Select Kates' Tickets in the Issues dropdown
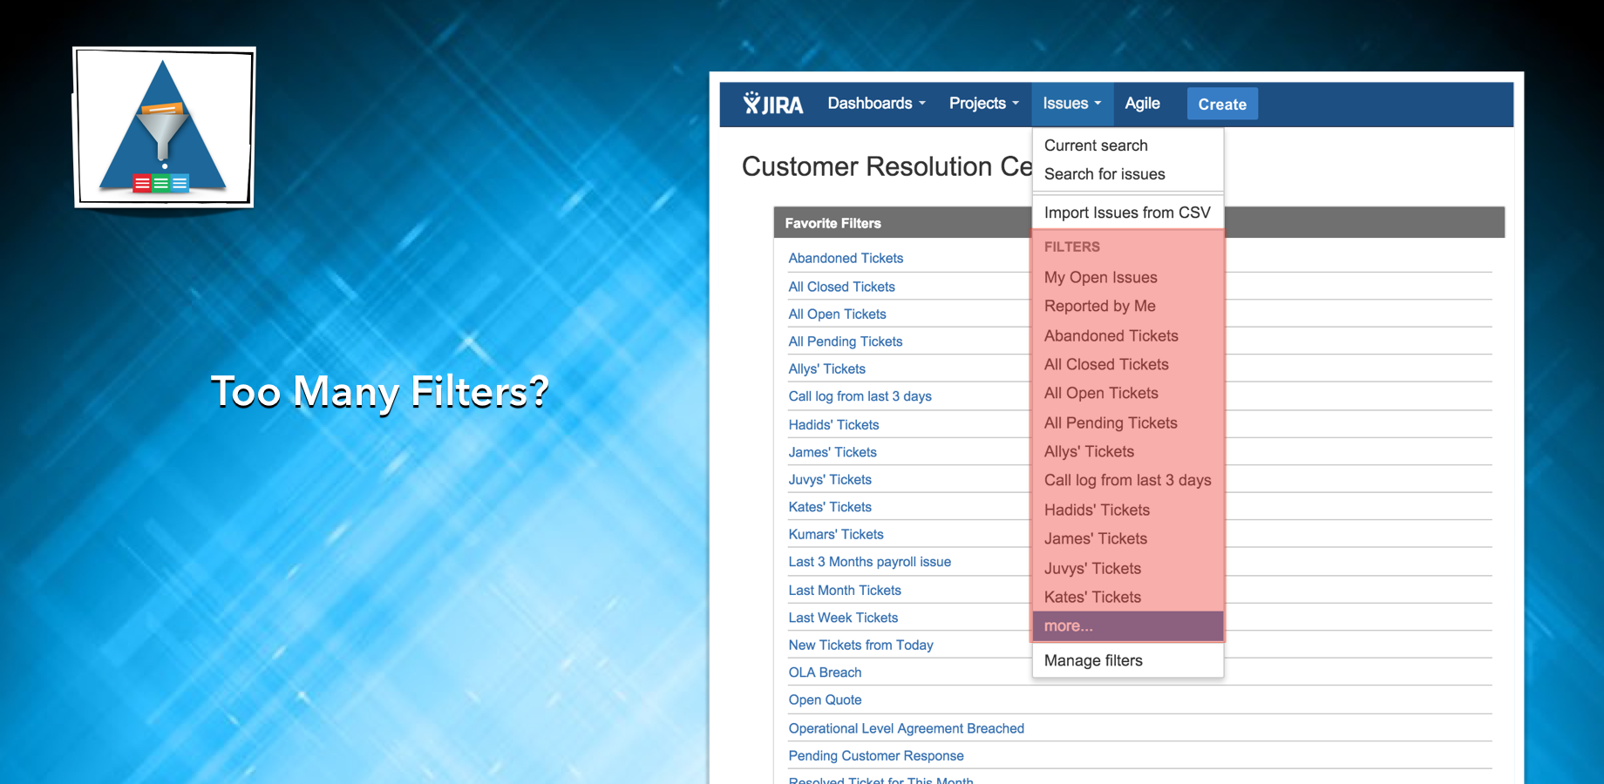This screenshot has height=784, width=1604. tap(1128, 597)
